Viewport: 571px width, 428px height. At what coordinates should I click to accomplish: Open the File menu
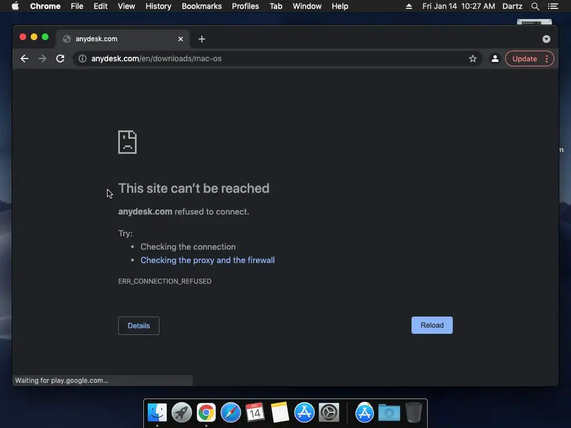click(77, 6)
